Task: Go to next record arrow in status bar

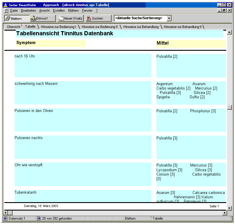Action: tap(38, 218)
